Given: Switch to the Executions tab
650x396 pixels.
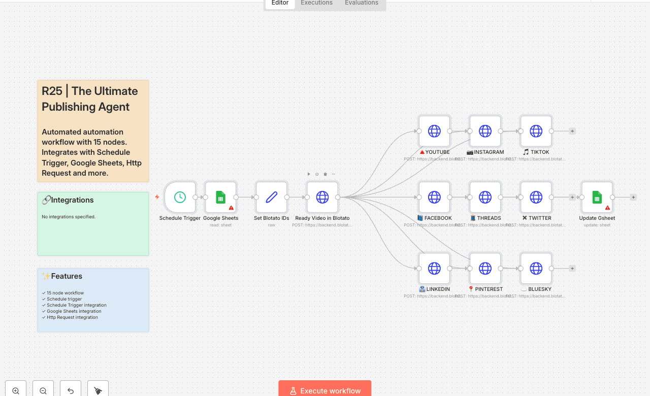Looking at the screenshot, I should (x=316, y=3).
